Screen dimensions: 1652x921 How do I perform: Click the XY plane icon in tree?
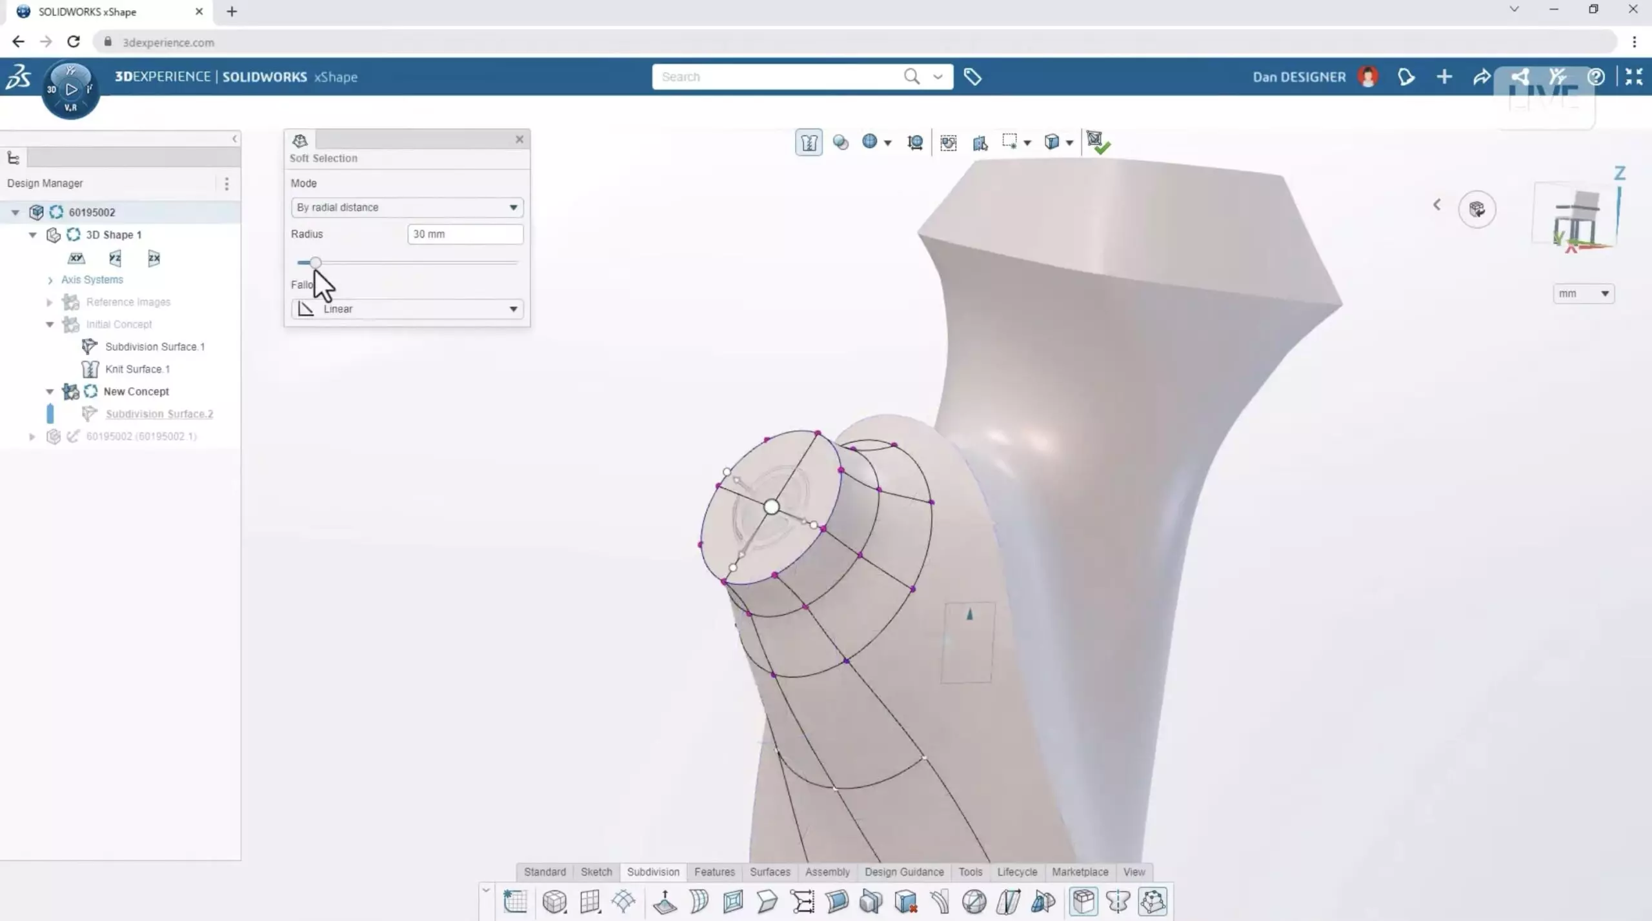click(76, 258)
